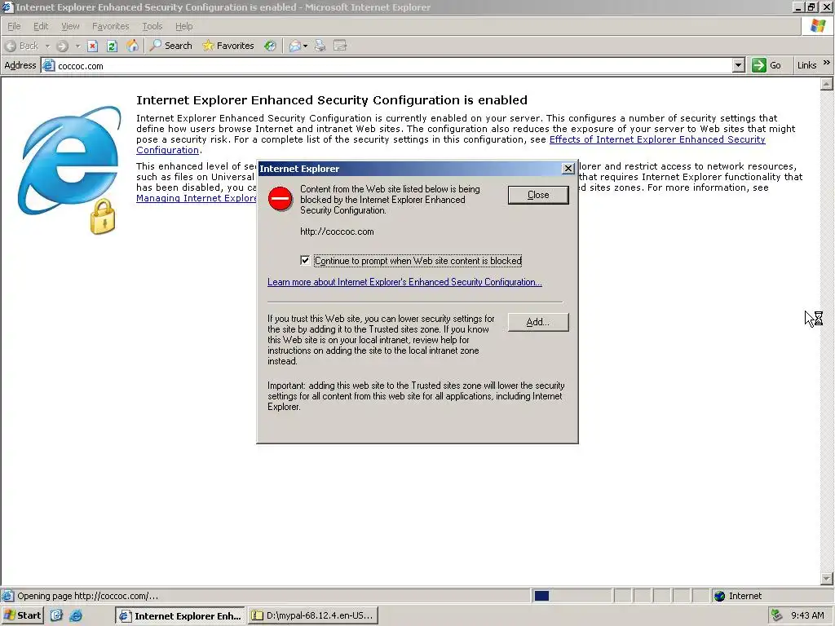Click the Opening page status bar text

(x=88, y=596)
